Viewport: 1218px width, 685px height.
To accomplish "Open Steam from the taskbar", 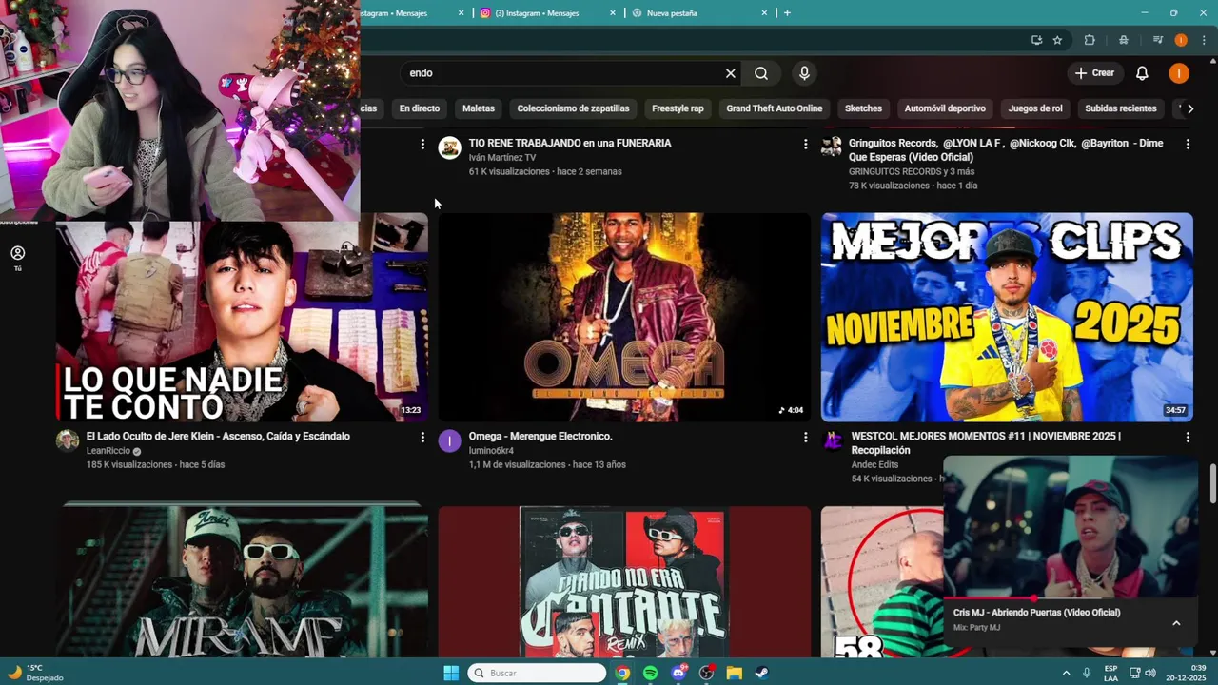I will (x=762, y=673).
